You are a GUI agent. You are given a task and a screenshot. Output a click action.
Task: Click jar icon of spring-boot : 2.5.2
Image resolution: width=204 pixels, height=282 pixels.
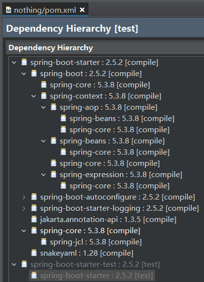coord(34,73)
